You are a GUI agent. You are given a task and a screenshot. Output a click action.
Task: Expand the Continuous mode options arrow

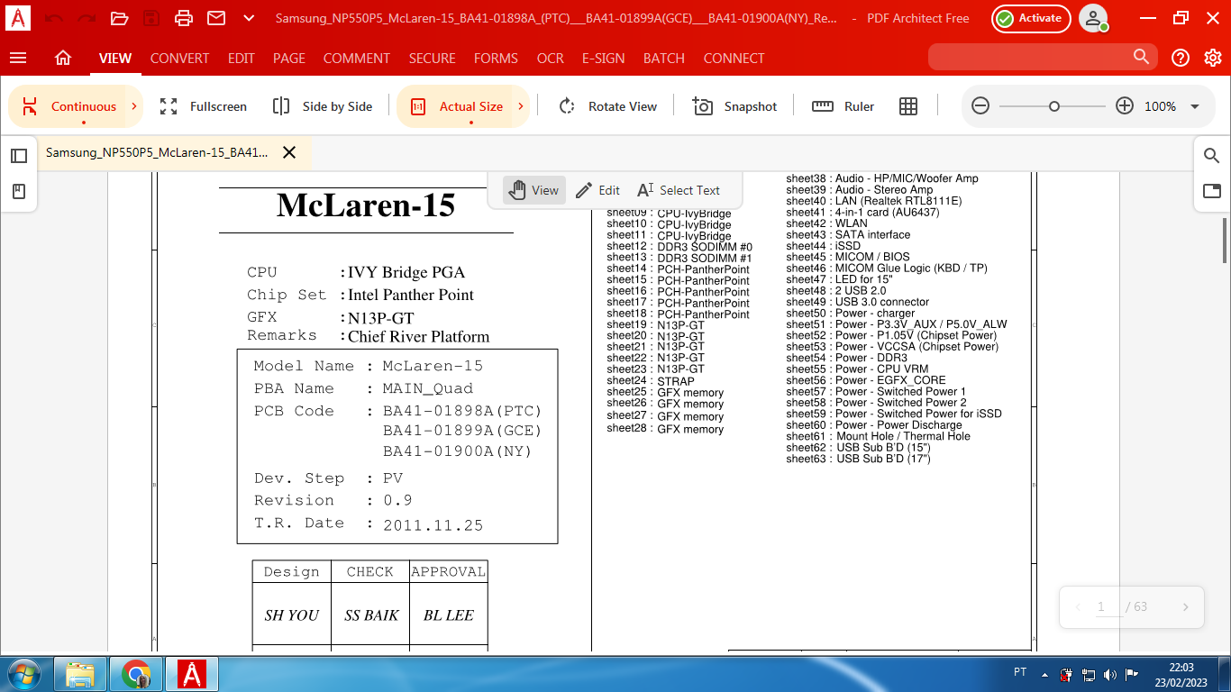(x=134, y=106)
